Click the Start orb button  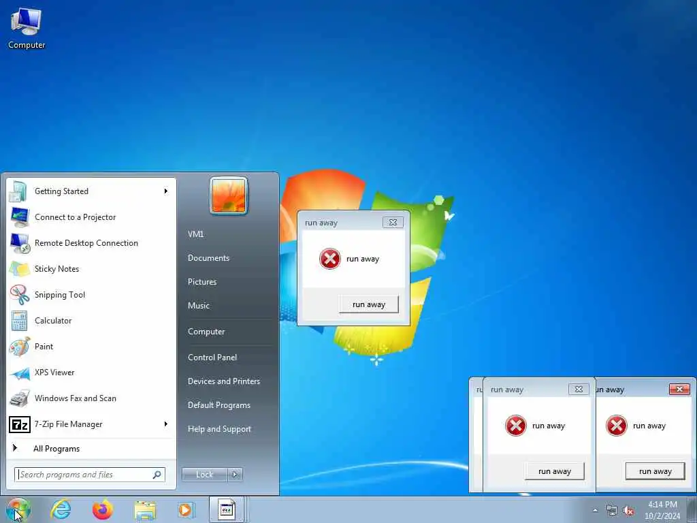(x=18, y=509)
